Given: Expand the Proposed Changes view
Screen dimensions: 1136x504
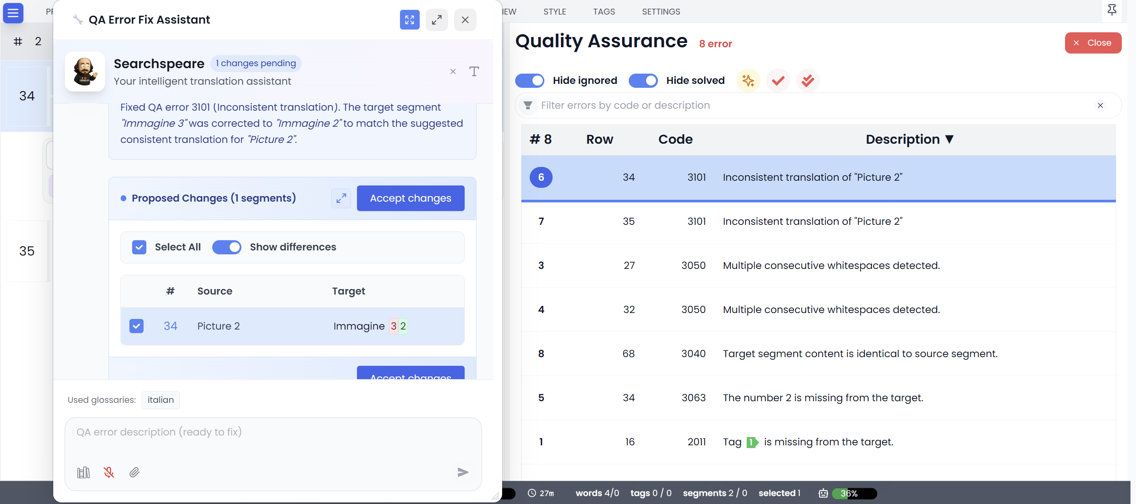Looking at the screenshot, I should coord(340,198).
